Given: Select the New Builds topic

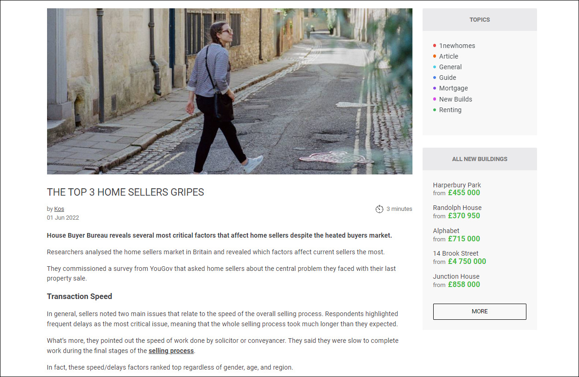Looking at the screenshot, I should click(455, 99).
